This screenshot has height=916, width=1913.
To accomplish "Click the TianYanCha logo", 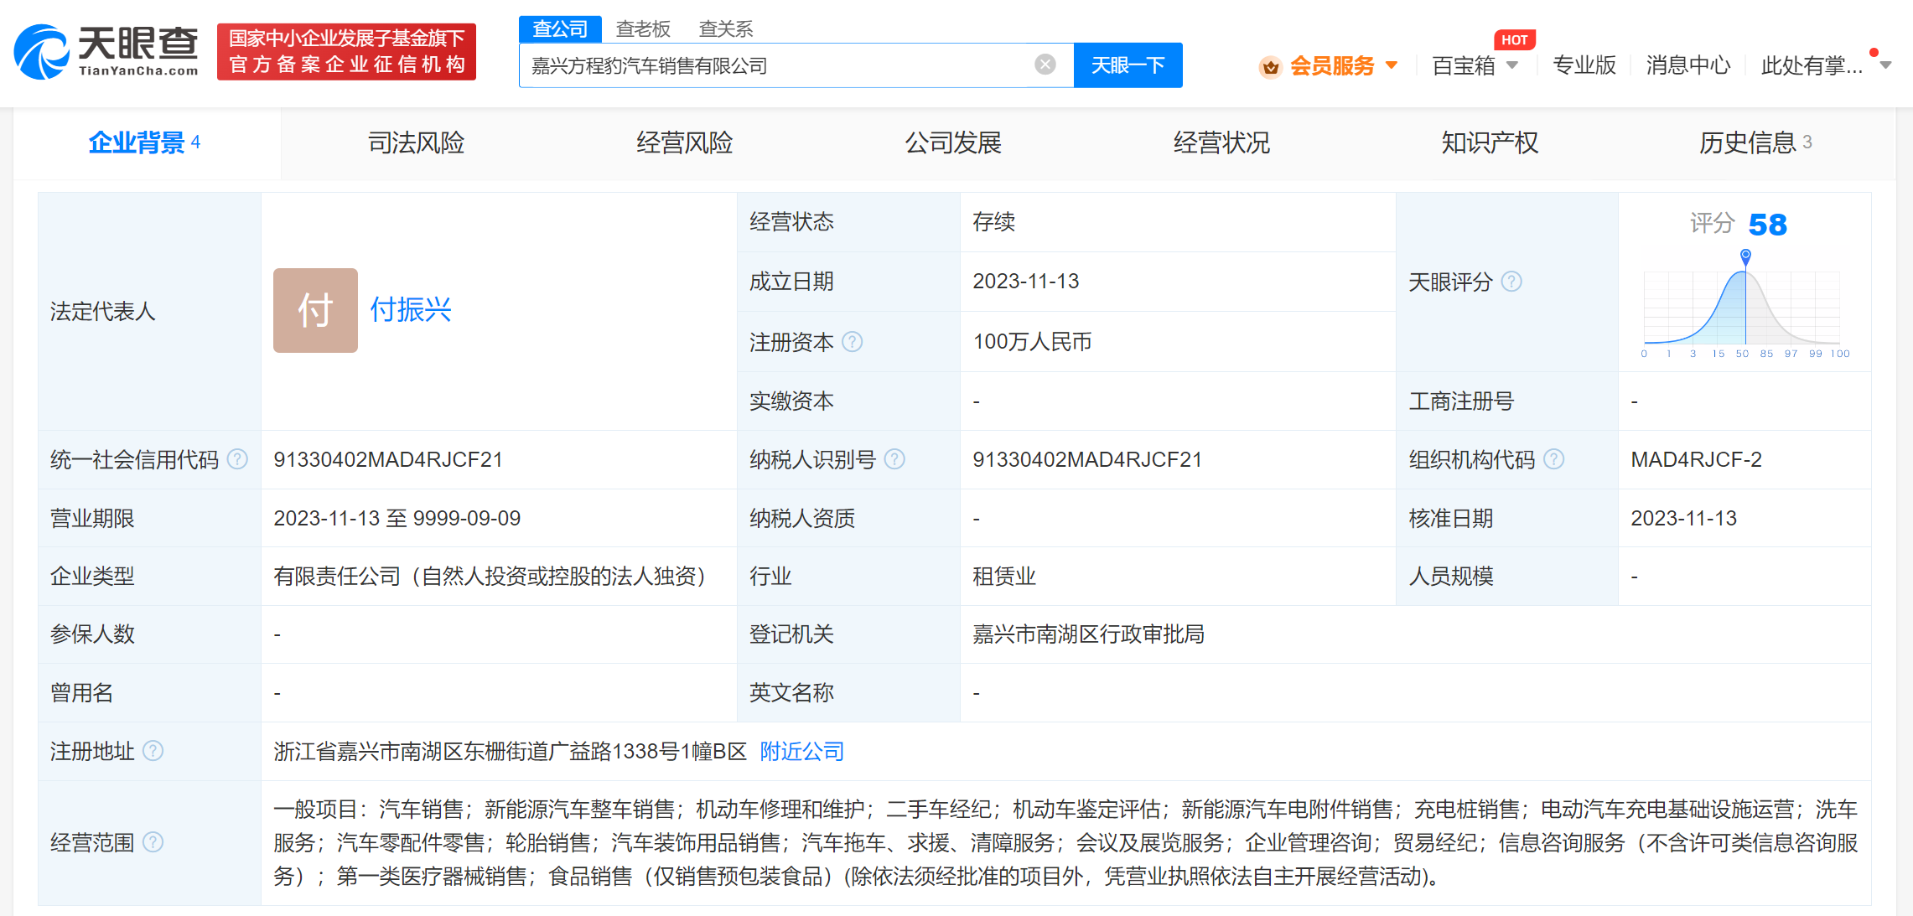I will (x=106, y=52).
